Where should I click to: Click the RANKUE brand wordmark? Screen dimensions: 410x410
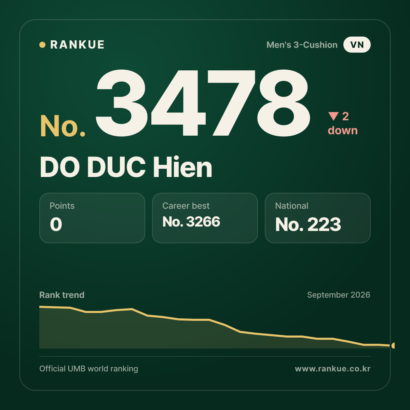click(x=77, y=45)
